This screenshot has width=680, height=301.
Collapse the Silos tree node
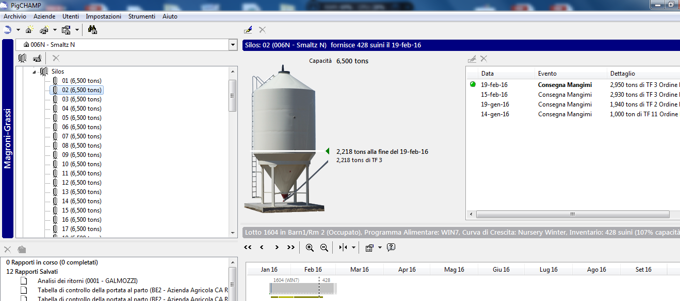coord(35,72)
